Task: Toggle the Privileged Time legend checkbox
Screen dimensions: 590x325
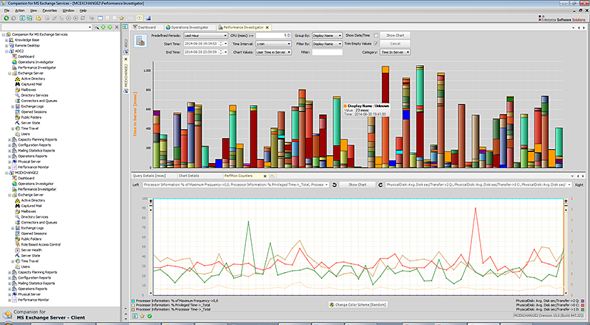Action: tap(133, 306)
